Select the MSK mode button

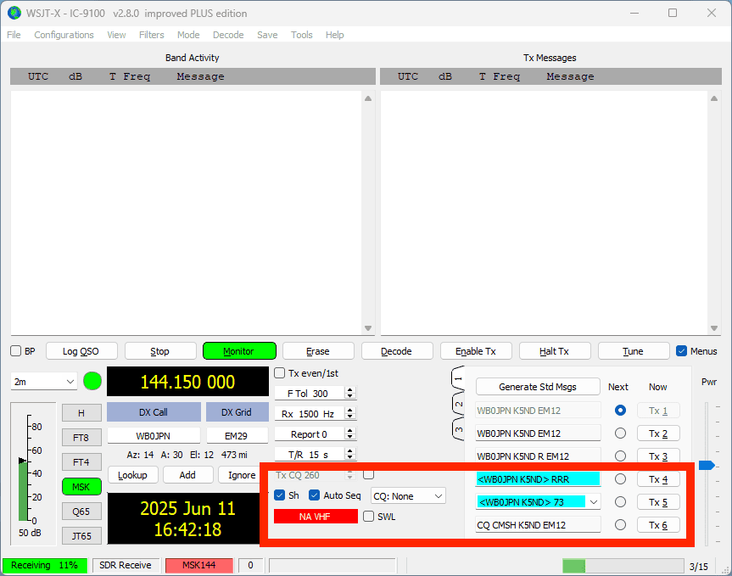(x=81, y=487)
